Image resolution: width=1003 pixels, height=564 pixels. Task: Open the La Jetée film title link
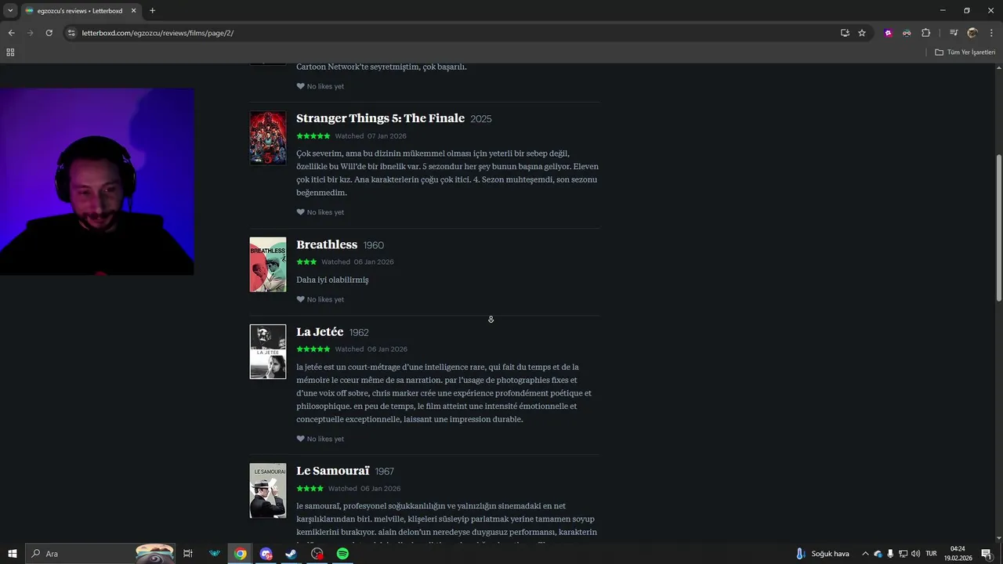[320, 332]
